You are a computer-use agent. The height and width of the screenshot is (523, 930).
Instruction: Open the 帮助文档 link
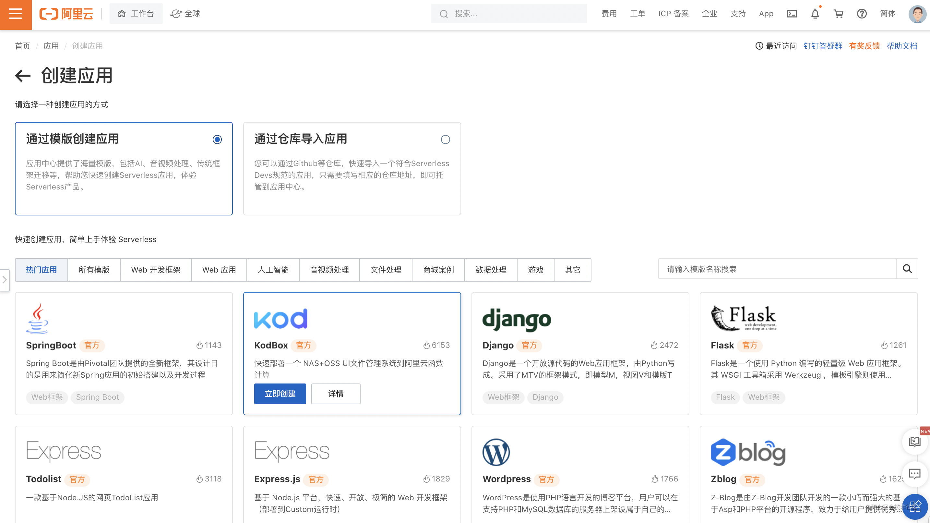(902, 46)
